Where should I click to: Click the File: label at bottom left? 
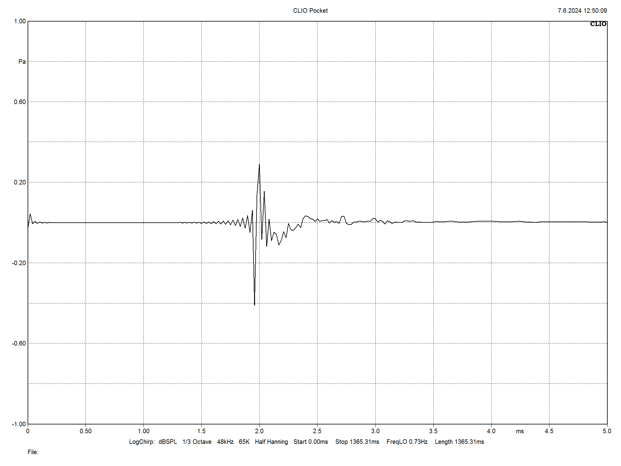[x=33, y=452]
